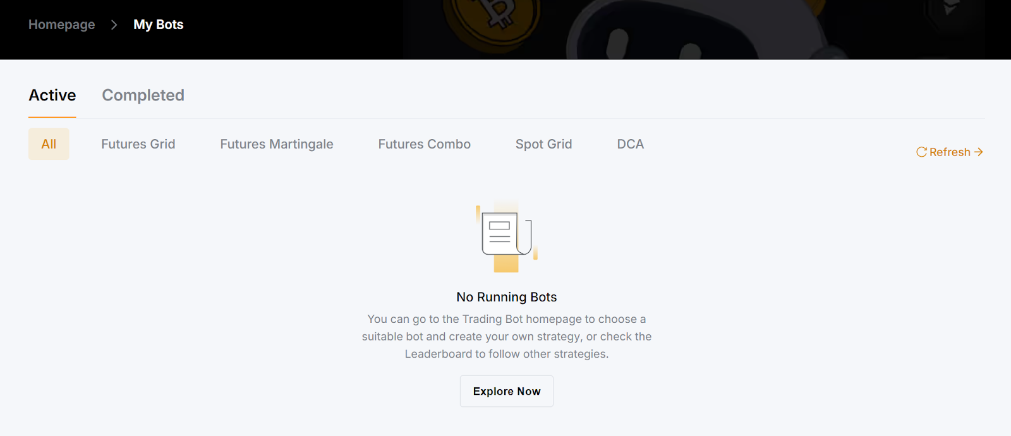This screenshot has width=1011, height=436.
Task: Click the orange arrow after Refresh
Action: coord(979,152)
